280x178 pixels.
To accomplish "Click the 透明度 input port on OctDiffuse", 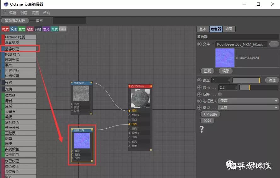I will (x=129, y=133).
